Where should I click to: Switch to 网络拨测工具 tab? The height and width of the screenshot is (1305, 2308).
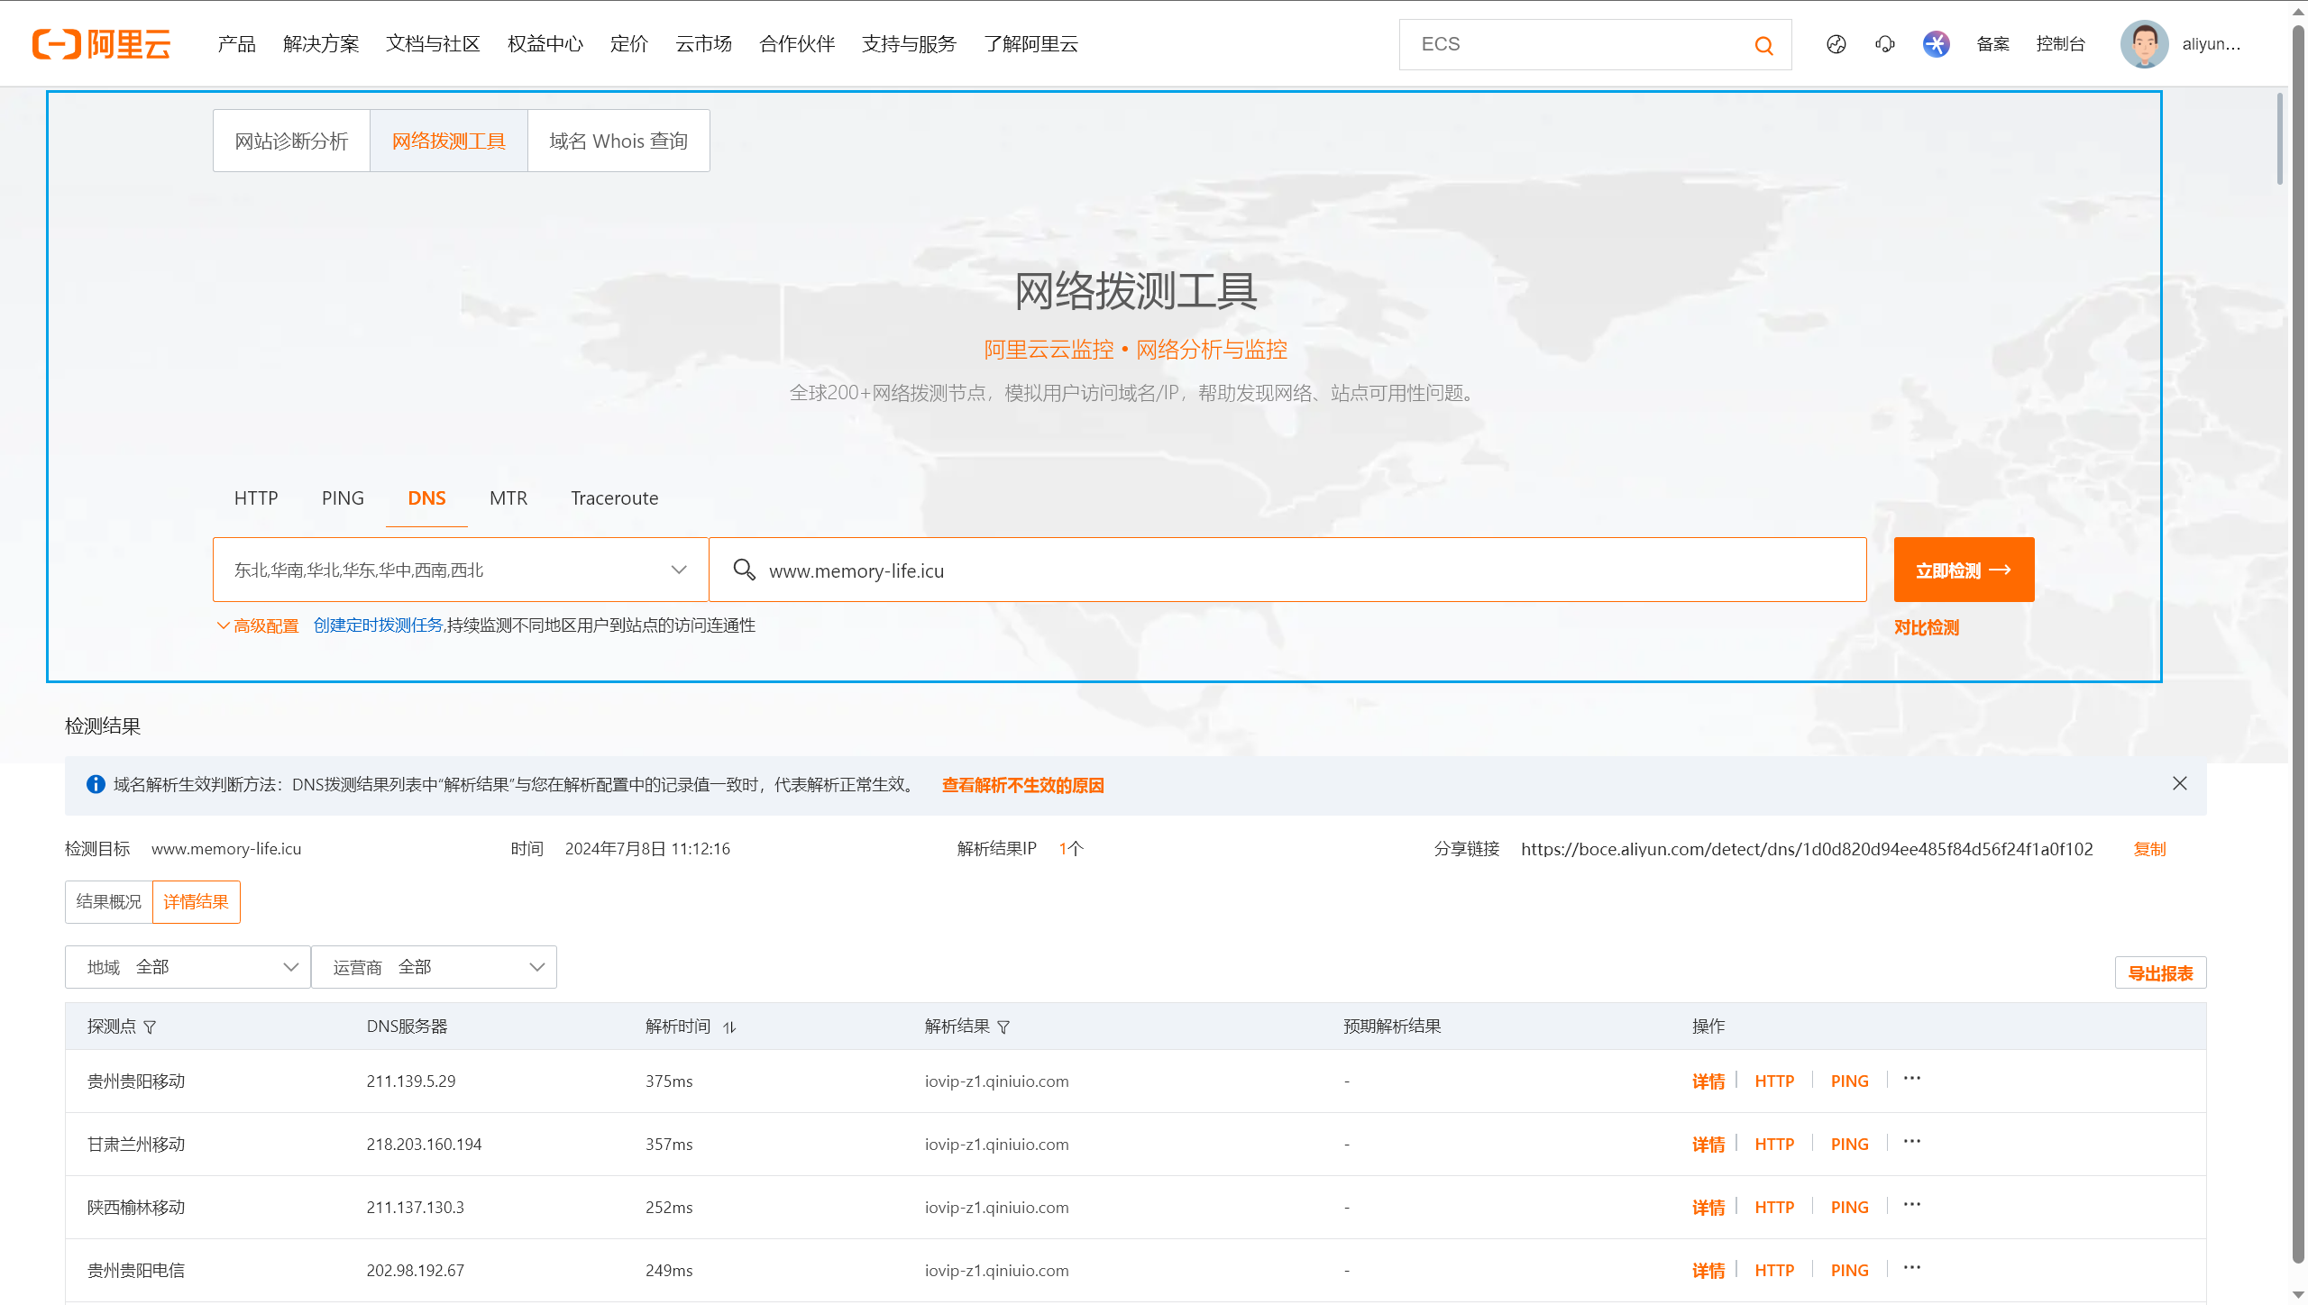tap(449, 141)
